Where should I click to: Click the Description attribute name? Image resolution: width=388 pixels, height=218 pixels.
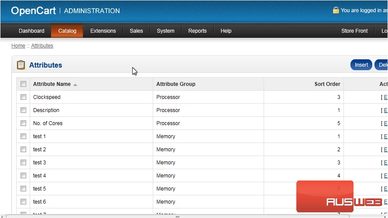point(46,110)
